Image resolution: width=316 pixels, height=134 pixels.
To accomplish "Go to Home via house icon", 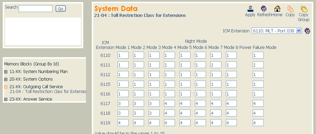I will 277,9.
